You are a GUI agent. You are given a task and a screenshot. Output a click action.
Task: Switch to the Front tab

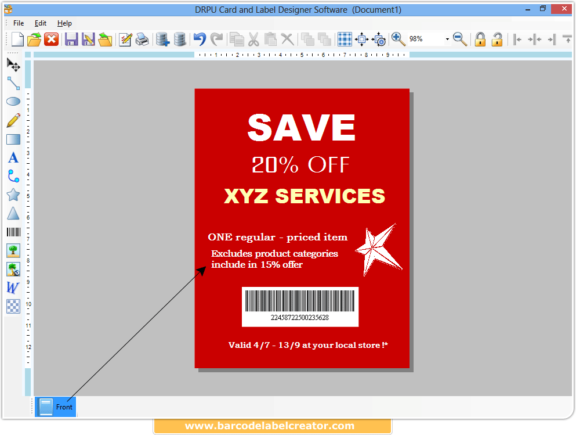click(x=55, y=407)
